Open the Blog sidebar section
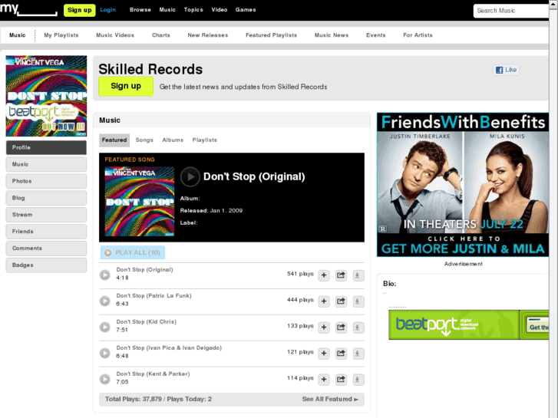The width and height of the screenshot is (558, 418). (x=46, y=198)
